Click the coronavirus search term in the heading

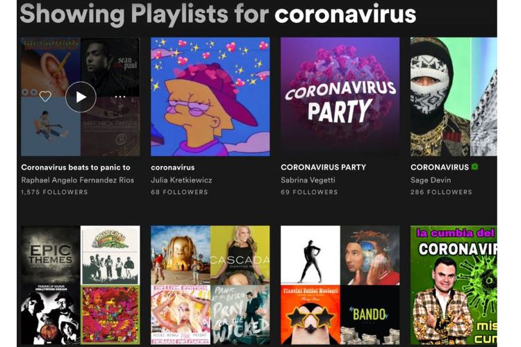coord(345,14)
